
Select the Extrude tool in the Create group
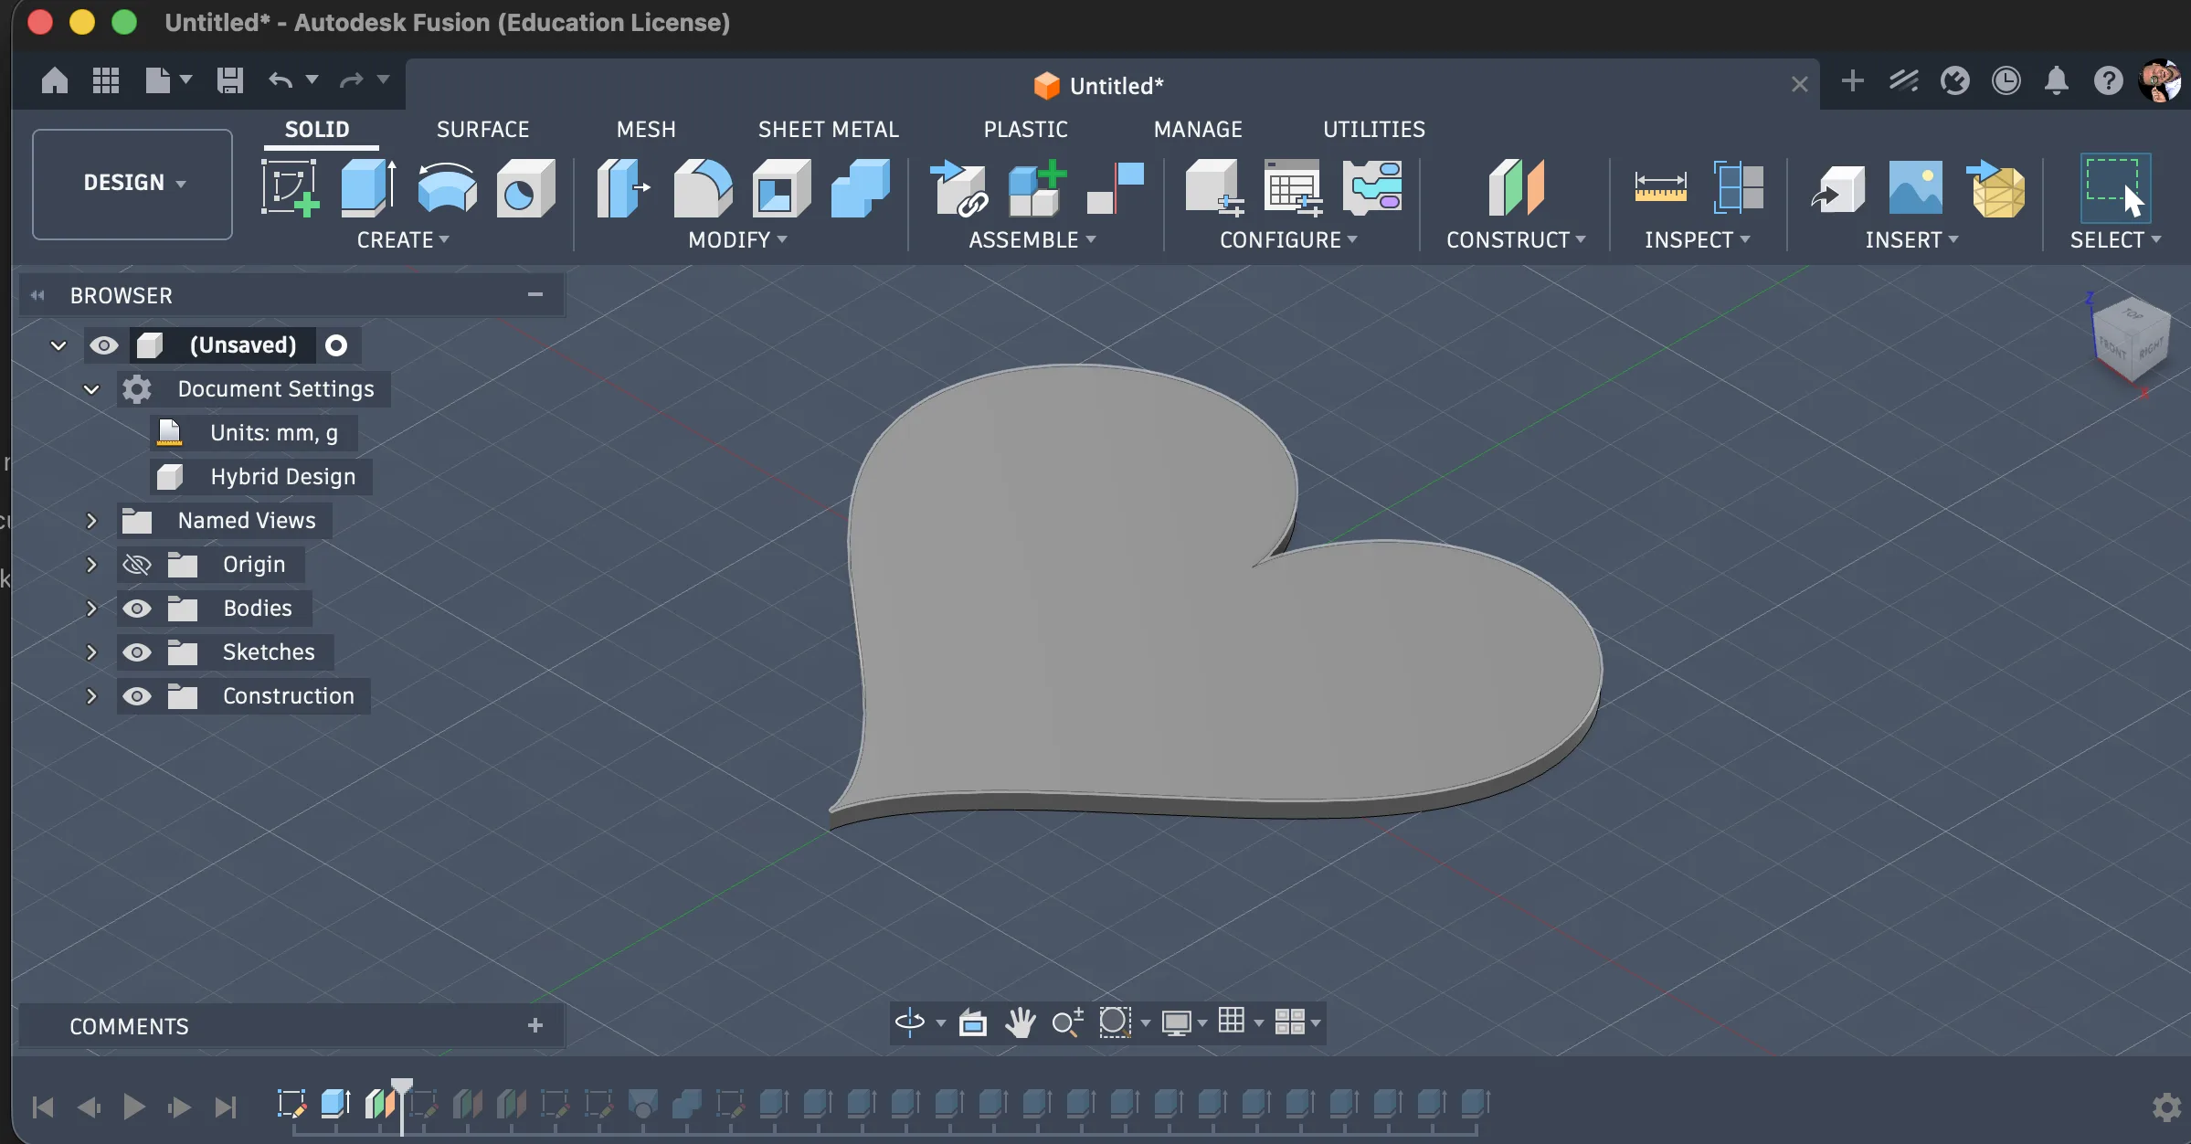click(x=368, y=187)
